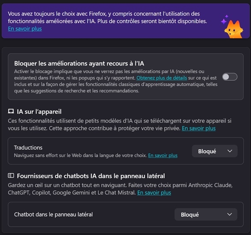The height and width of the screenshot is (235, 251).
Task: Click the "Chatbot dans le panneau latéral" label
Action: (x=53, y=214)
